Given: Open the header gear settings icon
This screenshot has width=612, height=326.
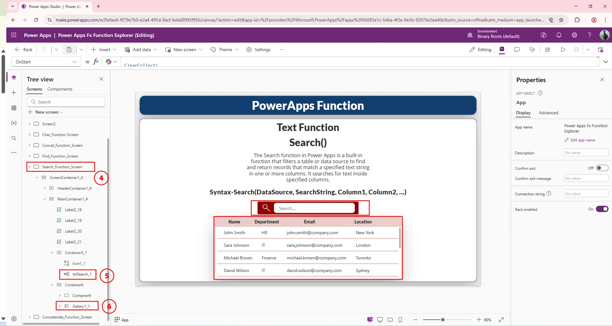Looking at the screenshot, I should click(x=574, y=35).
